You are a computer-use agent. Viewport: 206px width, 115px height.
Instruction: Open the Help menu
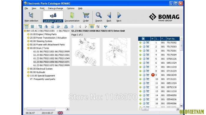pos(80,8)
